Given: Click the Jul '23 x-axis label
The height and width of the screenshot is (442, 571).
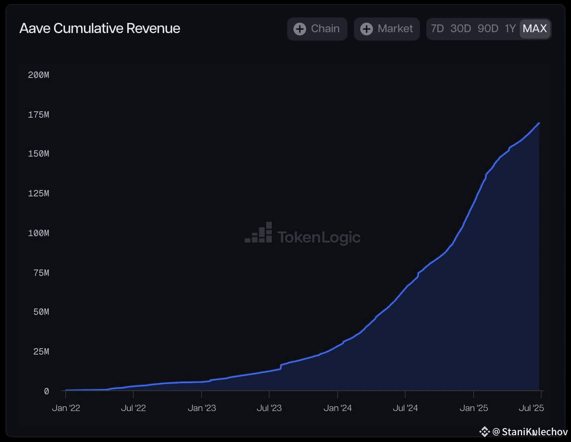Looking at the screenshot, I should coord(269,408).
